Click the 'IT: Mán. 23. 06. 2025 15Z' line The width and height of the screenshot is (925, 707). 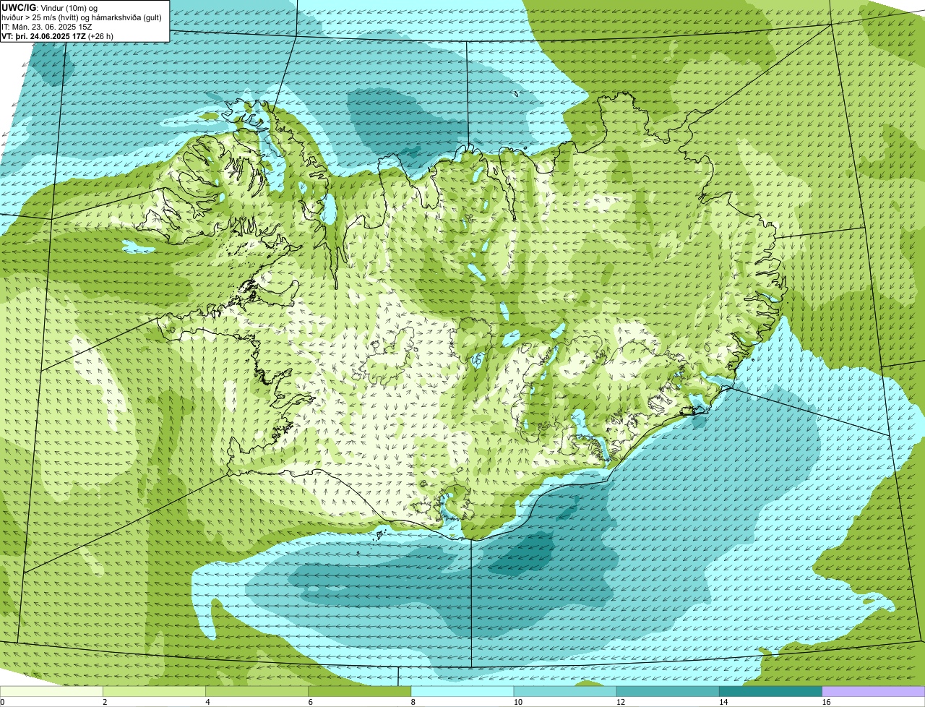click(46, 27)
